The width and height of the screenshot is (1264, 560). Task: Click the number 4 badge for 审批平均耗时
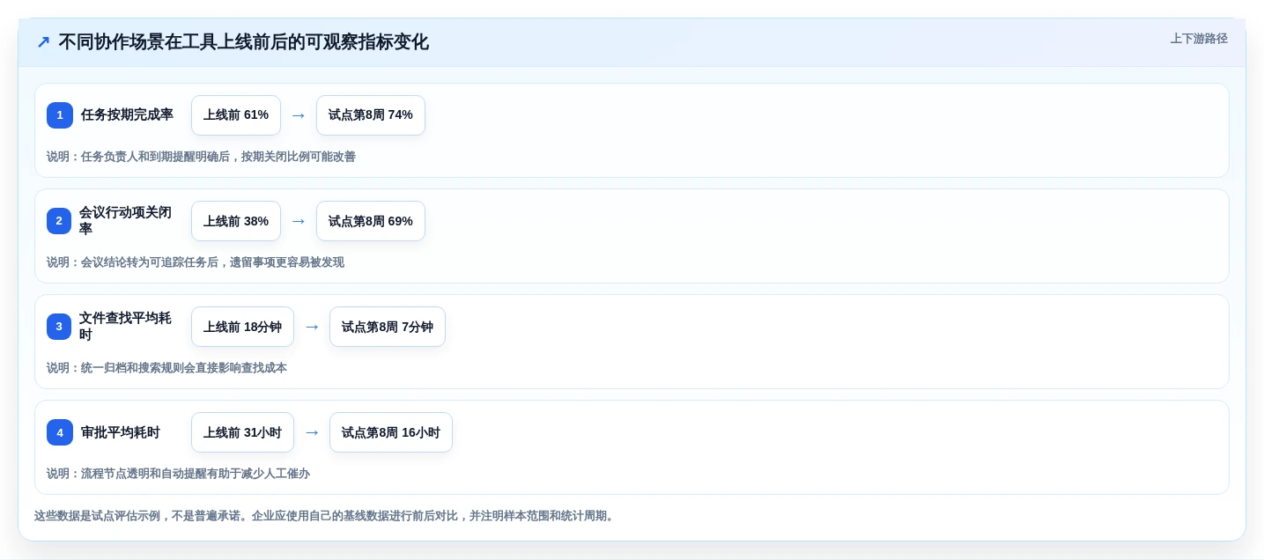[x=60, y=432]
